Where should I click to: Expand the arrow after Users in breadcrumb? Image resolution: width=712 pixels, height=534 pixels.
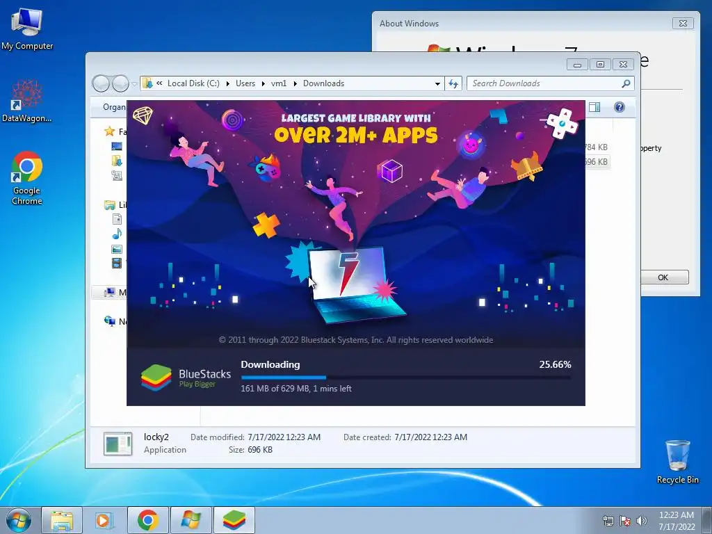coord(263,83)
